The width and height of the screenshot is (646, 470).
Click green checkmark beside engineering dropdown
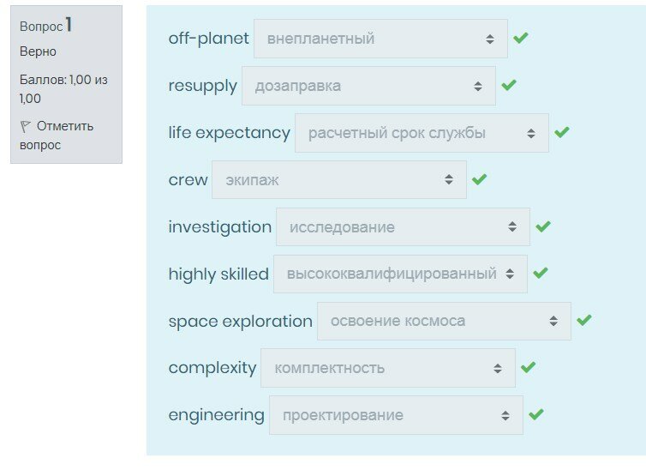[535, 415]
